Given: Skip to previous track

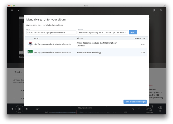Looking at the screenshot, I should (12, 109).
